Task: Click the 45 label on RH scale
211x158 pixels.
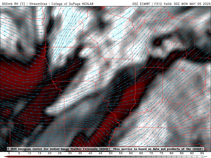Action: [x=100, y=153]
